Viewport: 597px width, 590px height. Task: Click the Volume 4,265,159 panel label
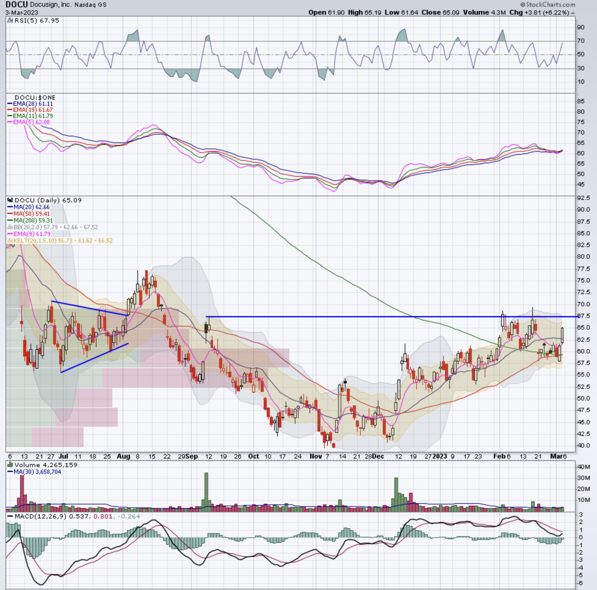[46, 465]
